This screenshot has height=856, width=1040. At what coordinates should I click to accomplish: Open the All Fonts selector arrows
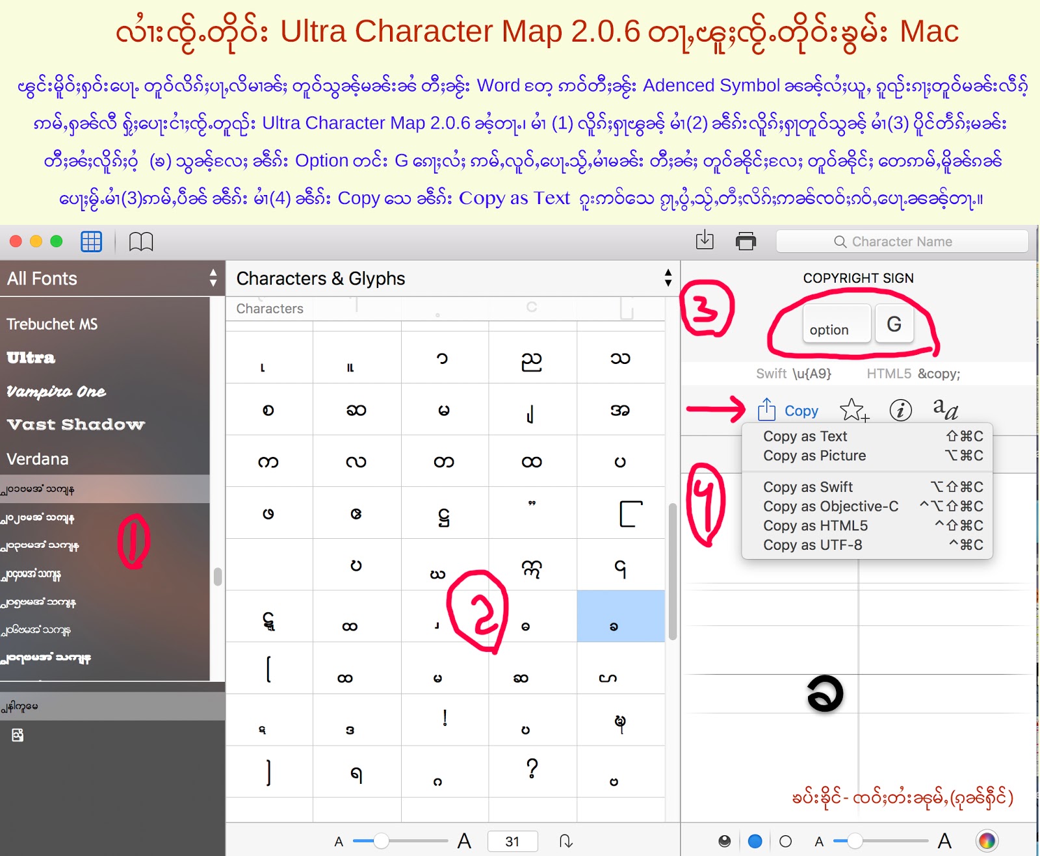(x=213, y=278)
